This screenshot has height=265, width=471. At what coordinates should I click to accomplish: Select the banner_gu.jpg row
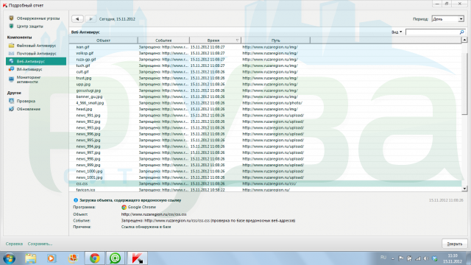(x=265, y=96)
